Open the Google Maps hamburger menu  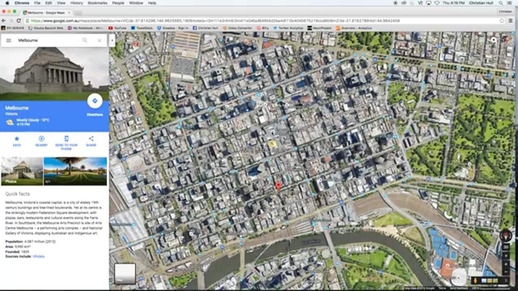point(8,40)
